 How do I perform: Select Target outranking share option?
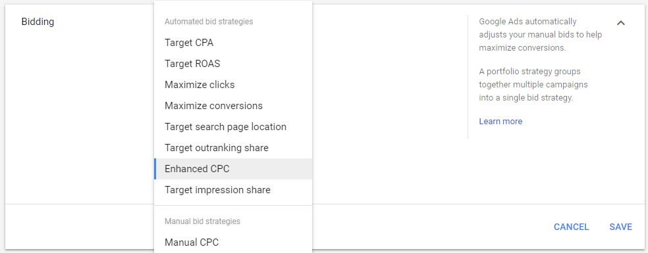point(233,148)
